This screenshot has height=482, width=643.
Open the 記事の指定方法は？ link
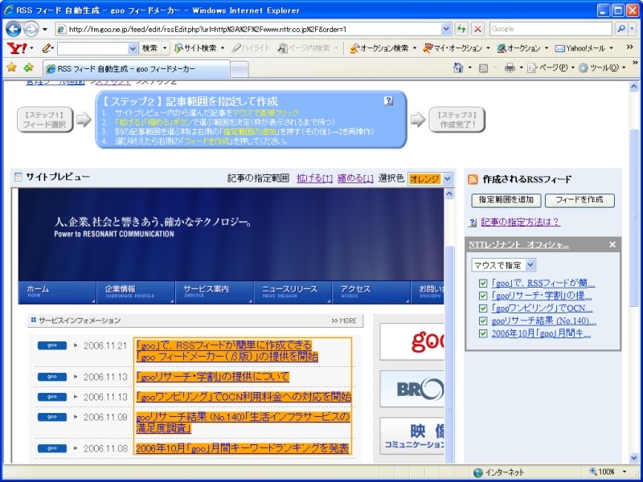click(x=520, y=223)
